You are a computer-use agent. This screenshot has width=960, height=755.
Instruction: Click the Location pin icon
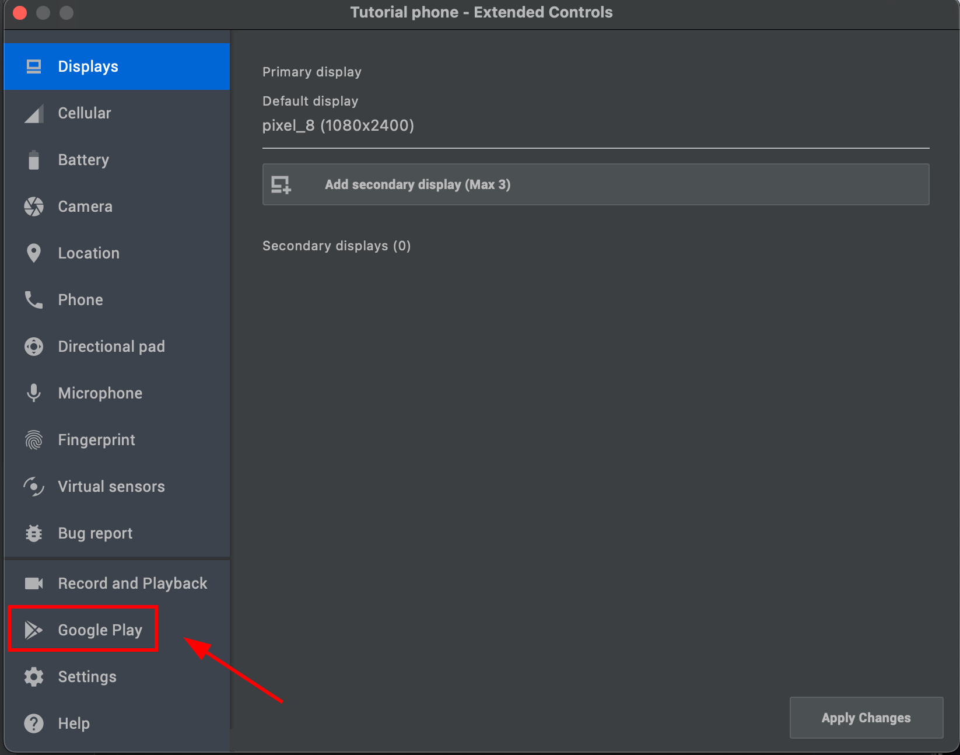point(33,253)
